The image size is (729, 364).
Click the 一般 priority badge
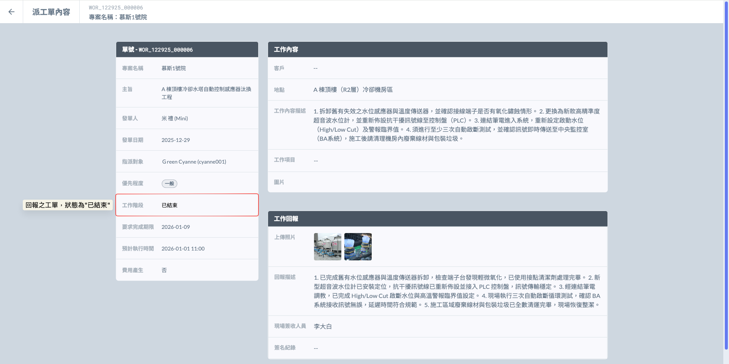pos(169,184)
